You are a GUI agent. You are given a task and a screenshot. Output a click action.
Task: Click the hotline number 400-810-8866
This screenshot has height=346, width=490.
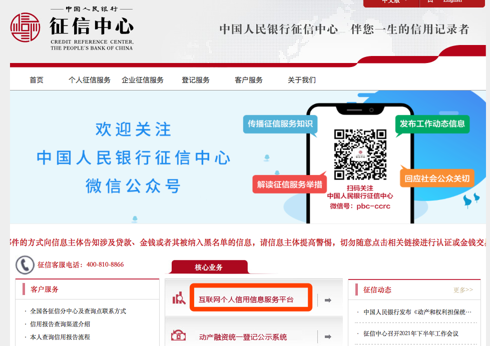(x=105, y=264)
